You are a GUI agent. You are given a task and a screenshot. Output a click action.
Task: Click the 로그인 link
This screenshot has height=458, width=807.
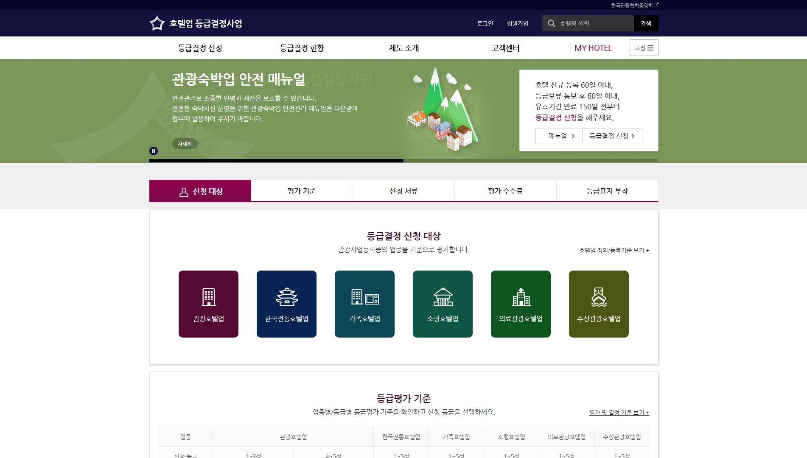(x=485, y=23)
